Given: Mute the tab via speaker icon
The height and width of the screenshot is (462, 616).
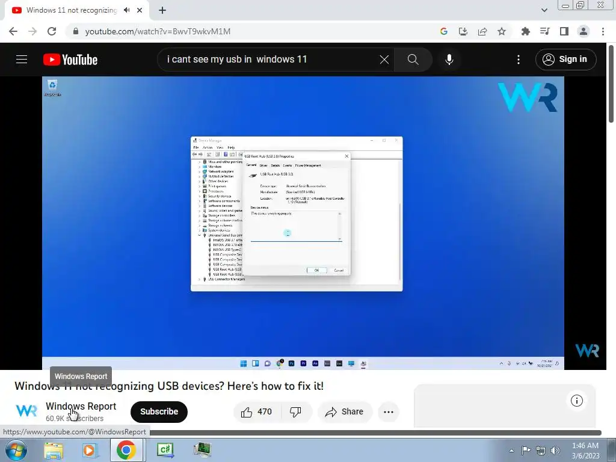Looking at the screenshot, I should 126,10.
